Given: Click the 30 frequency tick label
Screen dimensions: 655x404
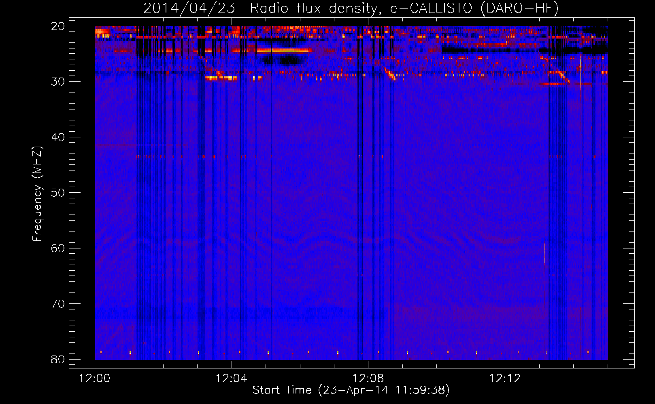Looking at the screenshot, I should [x=58, y=82].
